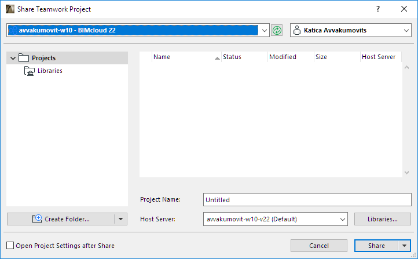Sort by the Status column header

point(244,57)
